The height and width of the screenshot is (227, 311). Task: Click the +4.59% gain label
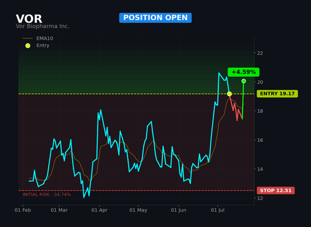pos(243,72)
